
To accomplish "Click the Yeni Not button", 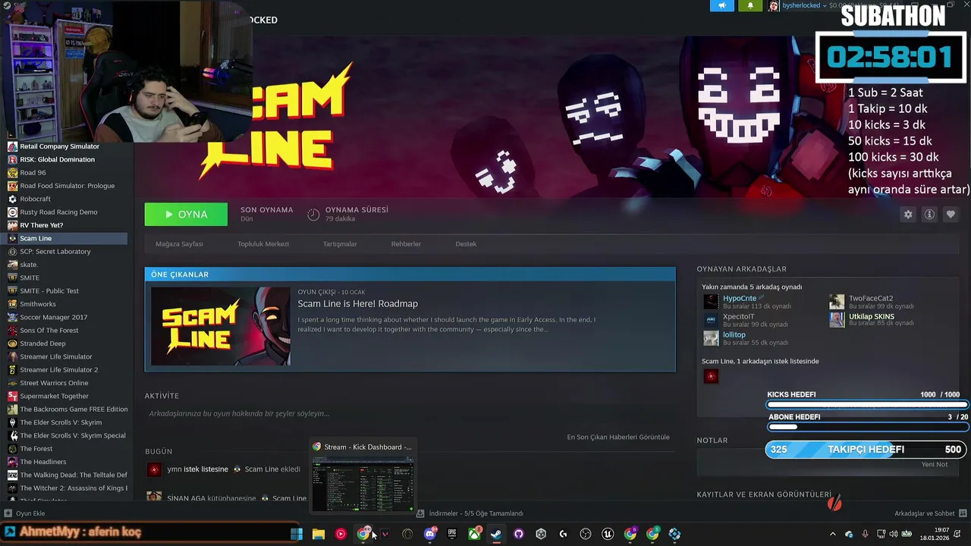I will coord(935,464).
